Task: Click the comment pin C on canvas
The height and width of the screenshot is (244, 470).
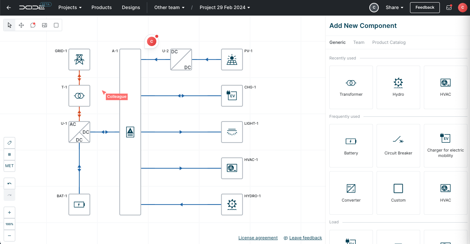Action: click(152, 42)
